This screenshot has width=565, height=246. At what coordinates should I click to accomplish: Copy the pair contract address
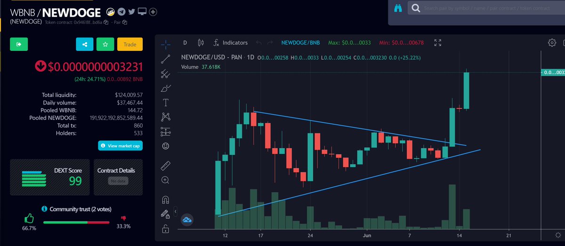tap(124, 22)
